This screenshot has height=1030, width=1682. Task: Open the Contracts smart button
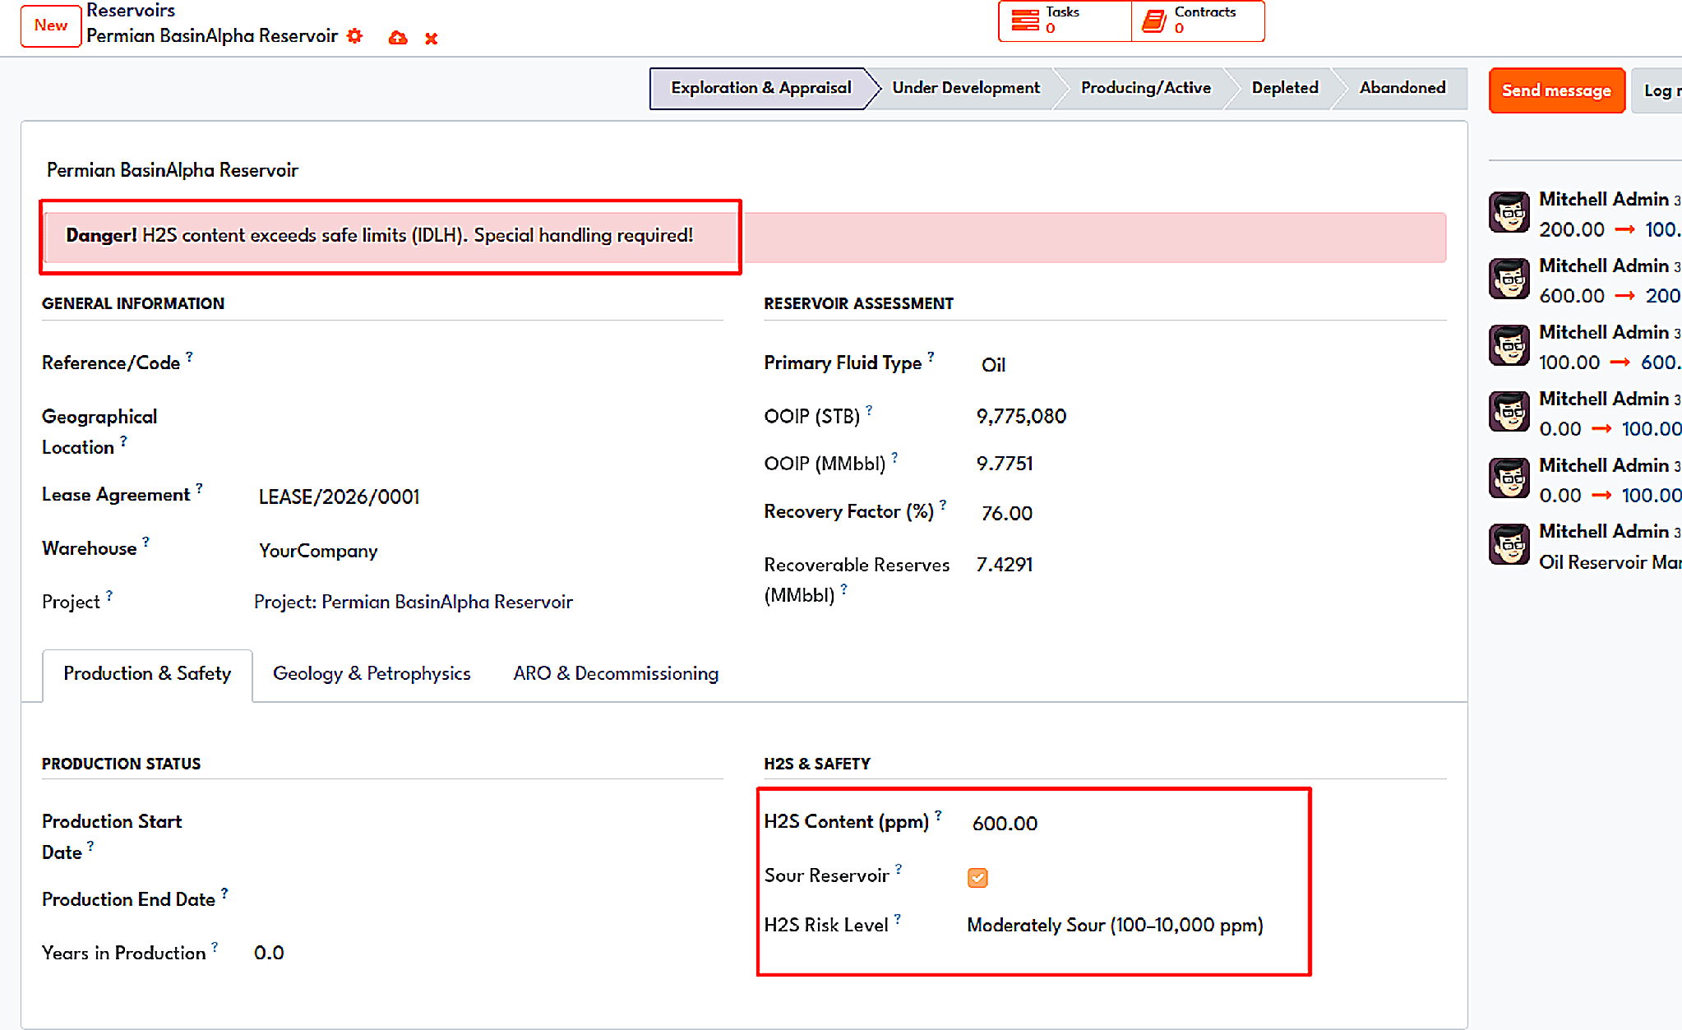1198,21
